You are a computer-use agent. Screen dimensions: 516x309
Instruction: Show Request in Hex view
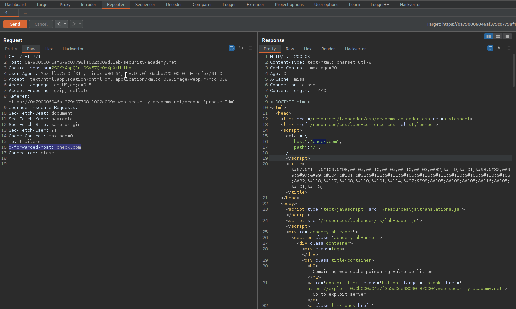pos(49,49)
